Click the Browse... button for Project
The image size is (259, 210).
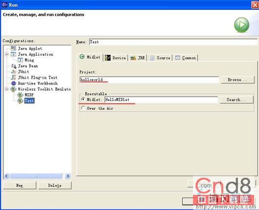click(237, 80)
